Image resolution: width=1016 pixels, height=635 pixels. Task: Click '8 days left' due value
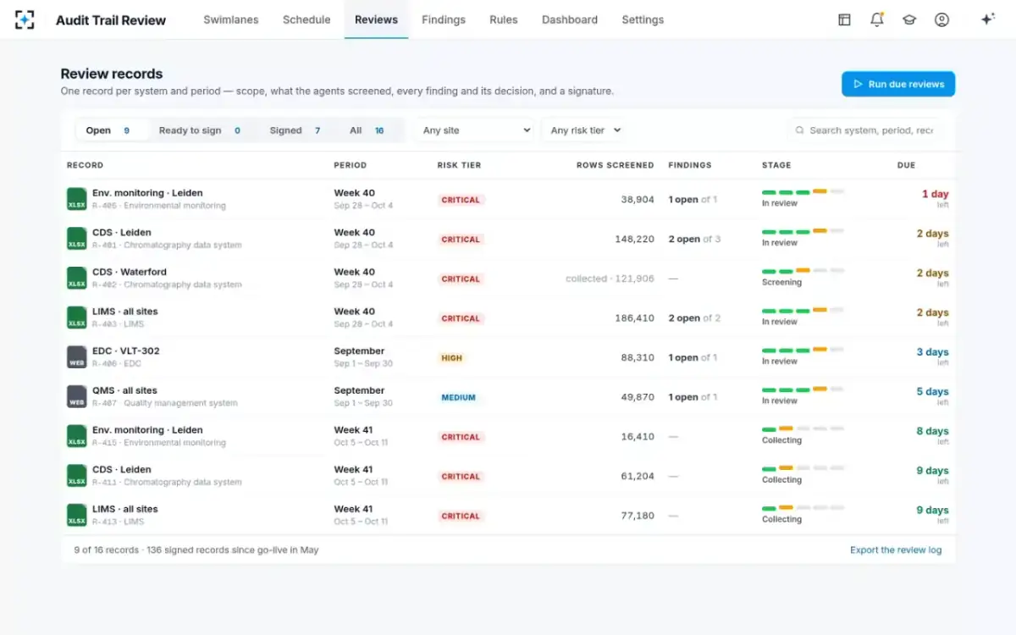click(x=932, y=436)
